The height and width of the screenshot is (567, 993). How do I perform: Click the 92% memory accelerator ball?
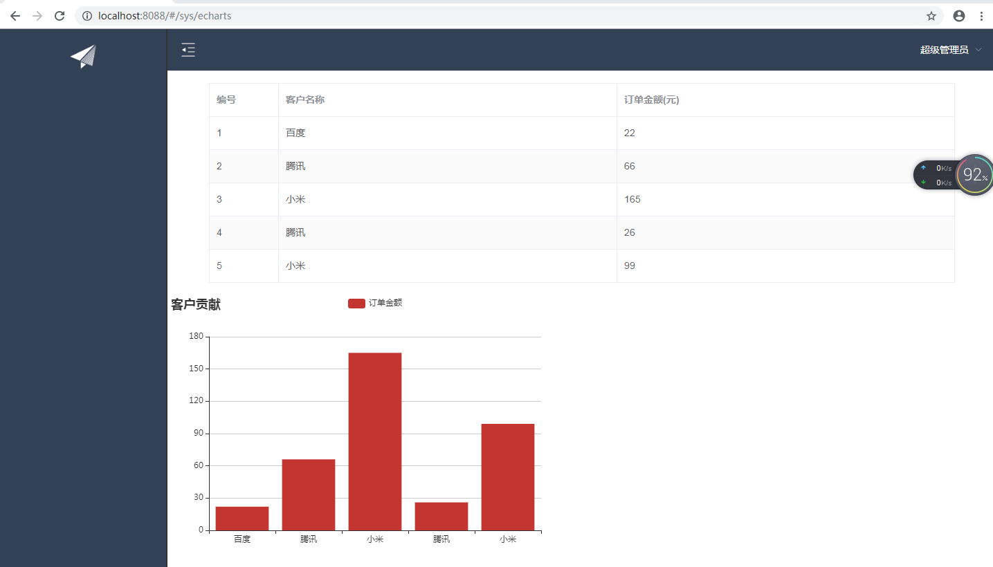pyautogui.click(x=975, y=174)
